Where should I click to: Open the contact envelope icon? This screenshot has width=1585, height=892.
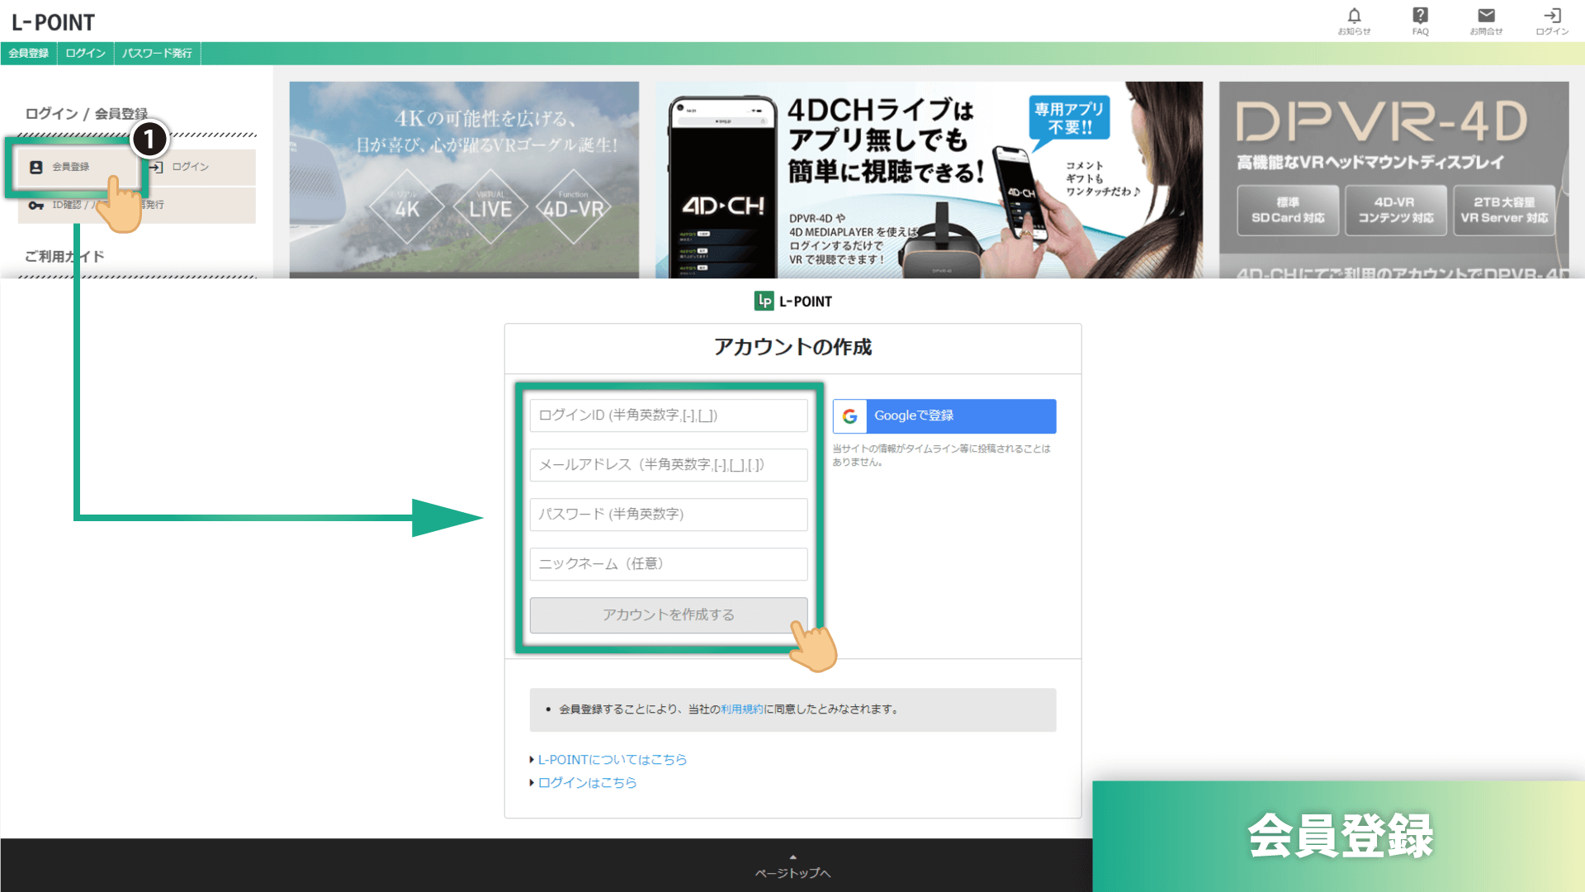click(1486, 16)
